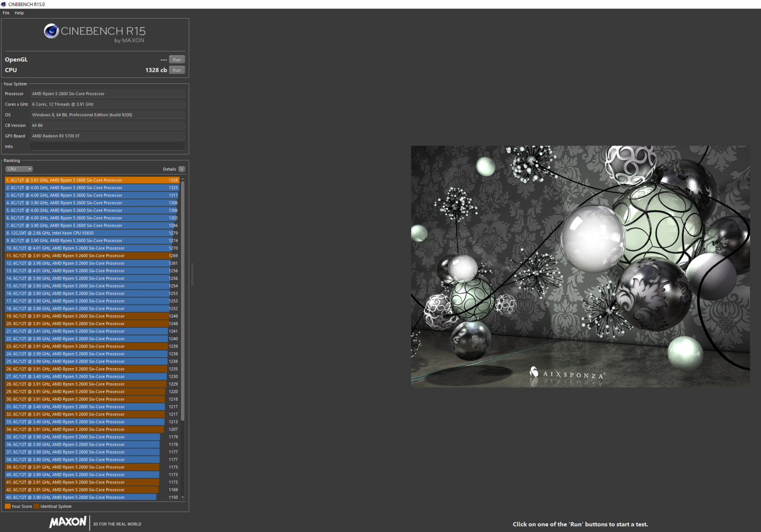
Task: Select ranking row 42 with score 1169
Action: click(92, 490)
